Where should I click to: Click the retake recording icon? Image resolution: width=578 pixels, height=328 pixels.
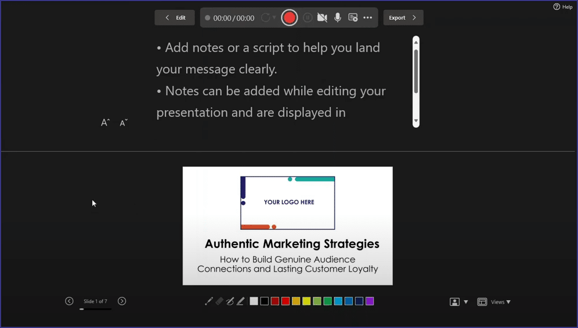coord(265,18)
